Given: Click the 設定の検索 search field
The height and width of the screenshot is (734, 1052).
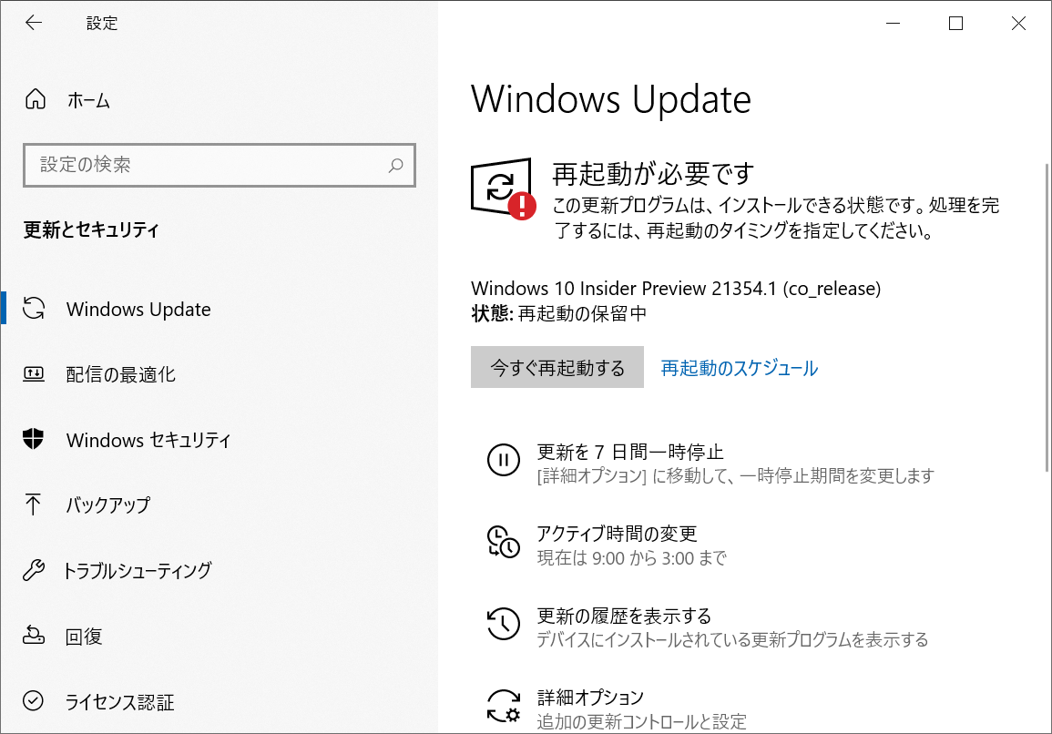Looking at the screenshot, I should coord(219,165).
